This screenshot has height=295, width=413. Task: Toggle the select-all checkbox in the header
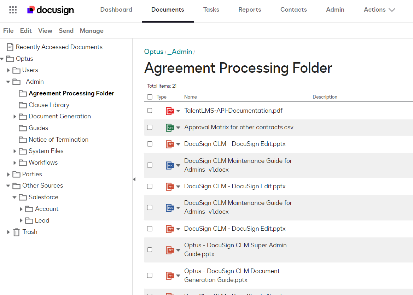click(x=149, y=96)
